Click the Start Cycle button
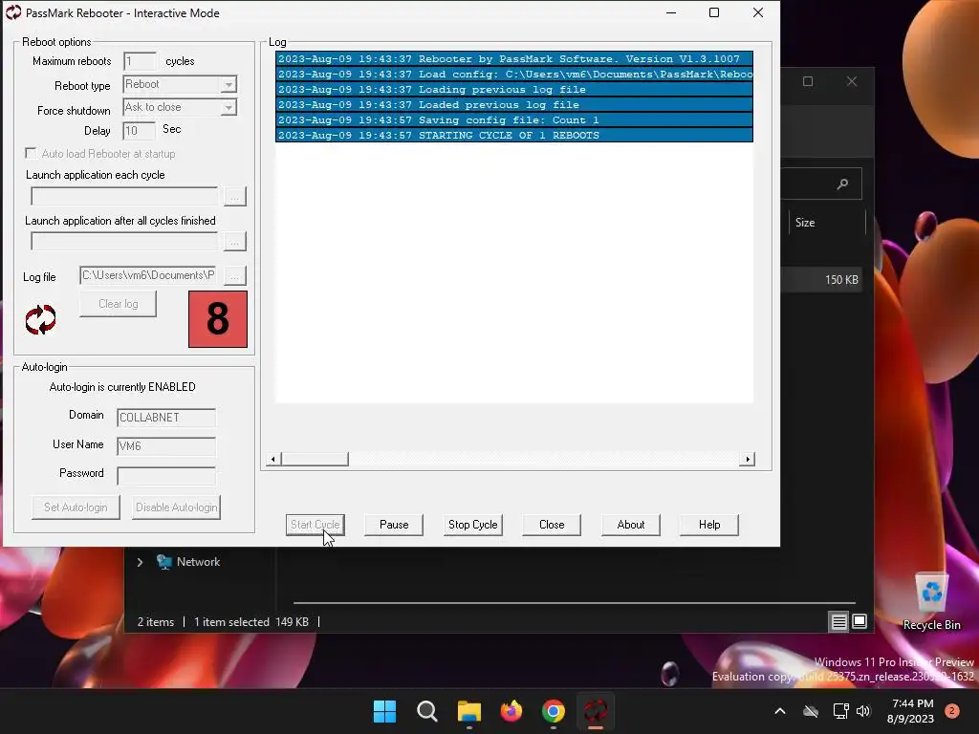 coord(315,525)
